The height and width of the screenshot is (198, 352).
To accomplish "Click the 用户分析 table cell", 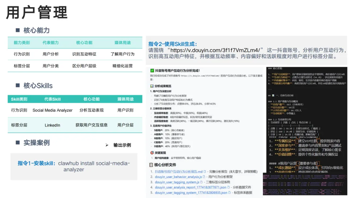I will 51,54.
